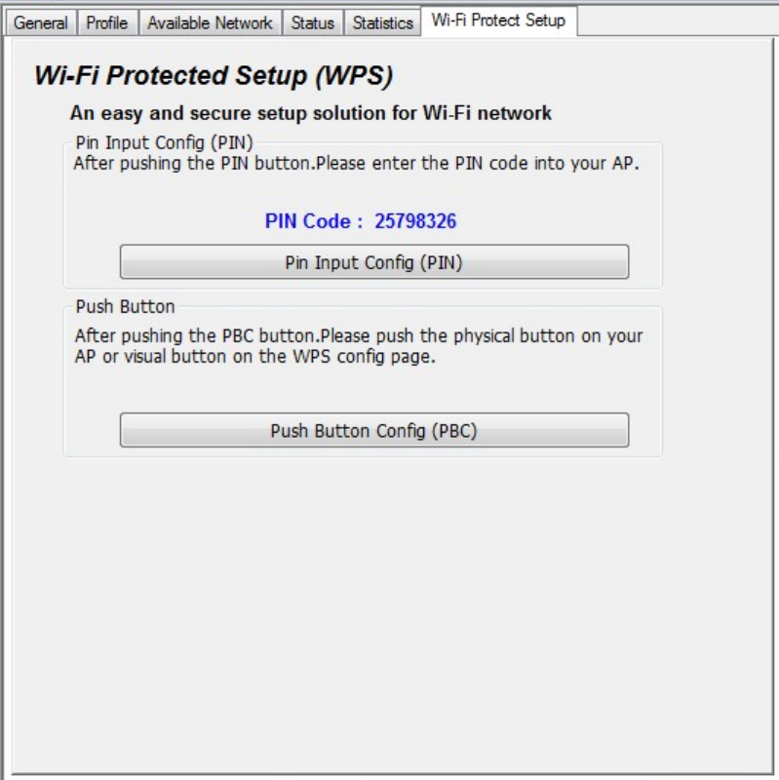The height and width of the screenshot is (780, 779).
Task: Click the Pin Input Config (PIN) group label
Action: click(x=164, y=143)
